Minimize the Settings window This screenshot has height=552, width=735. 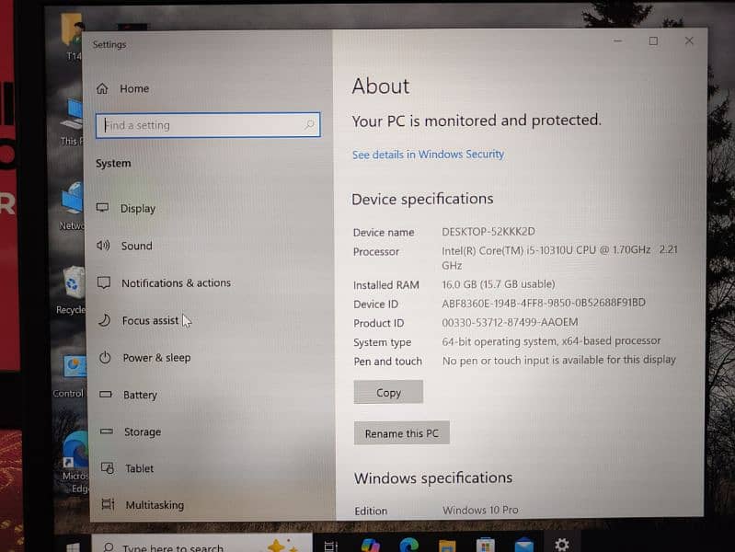tap(618, 41)
